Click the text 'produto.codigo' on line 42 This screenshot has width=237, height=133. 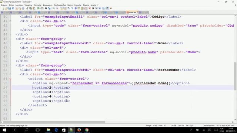[x=147, y=25]
